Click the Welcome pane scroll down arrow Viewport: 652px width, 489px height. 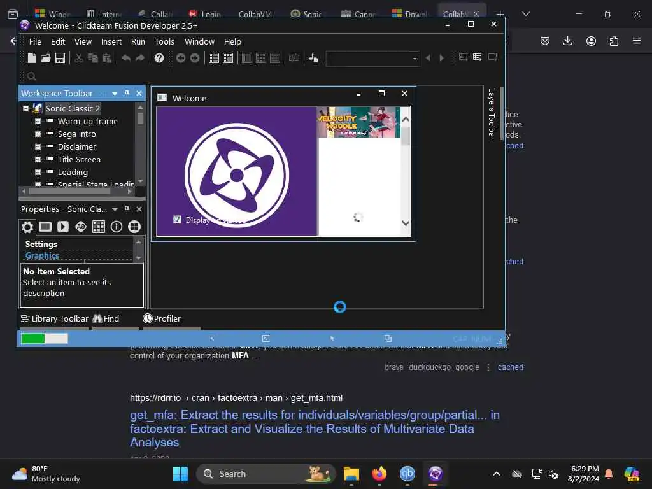[x=406, y=223]
